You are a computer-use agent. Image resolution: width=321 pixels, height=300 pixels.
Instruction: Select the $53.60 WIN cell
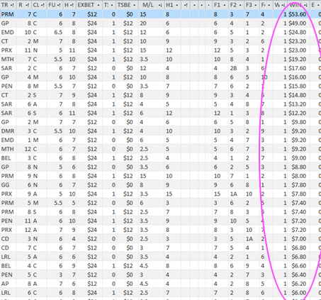(x=298, y=14)
